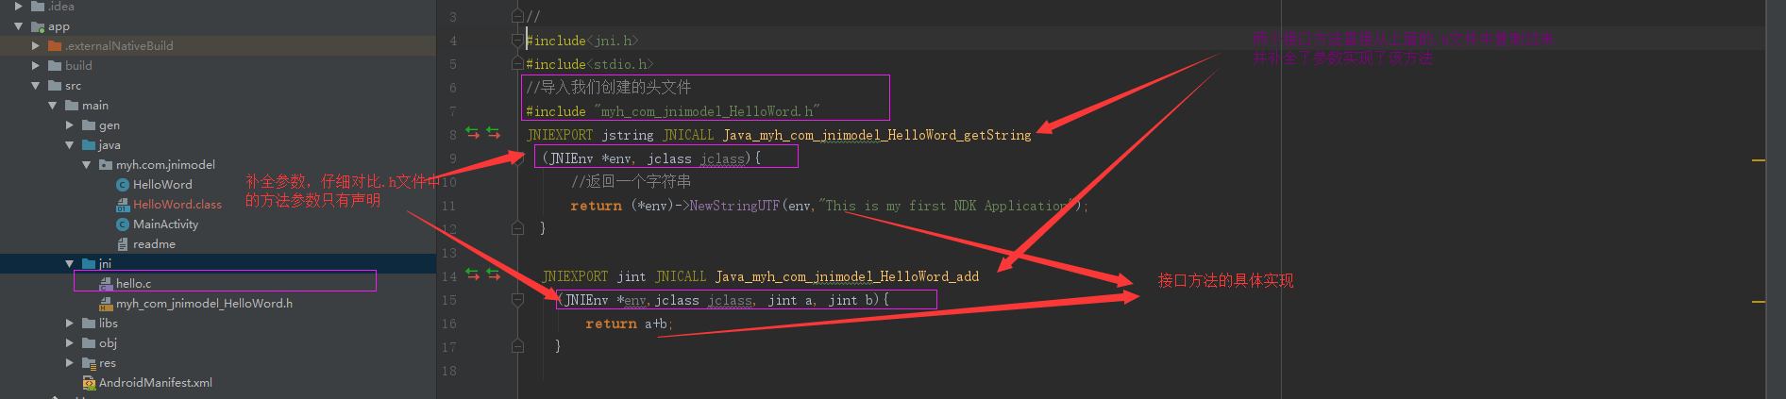Click the libs folder icon
Screen dimensions: 1786x399
(89, 324)
